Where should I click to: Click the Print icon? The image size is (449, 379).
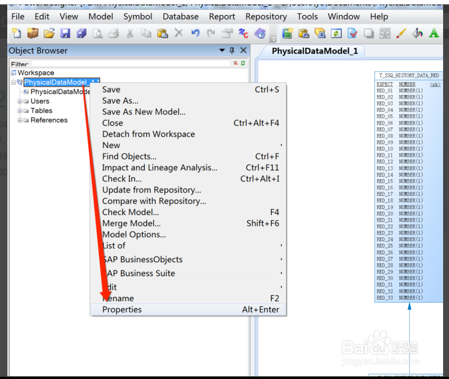tap(114, 33)
